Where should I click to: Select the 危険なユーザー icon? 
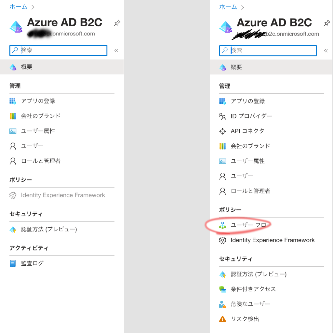tap(222, 304)
